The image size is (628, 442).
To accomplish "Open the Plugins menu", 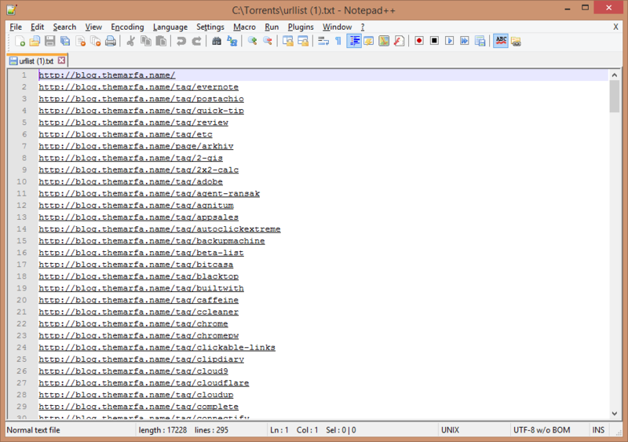I will [x=301, y=27].
